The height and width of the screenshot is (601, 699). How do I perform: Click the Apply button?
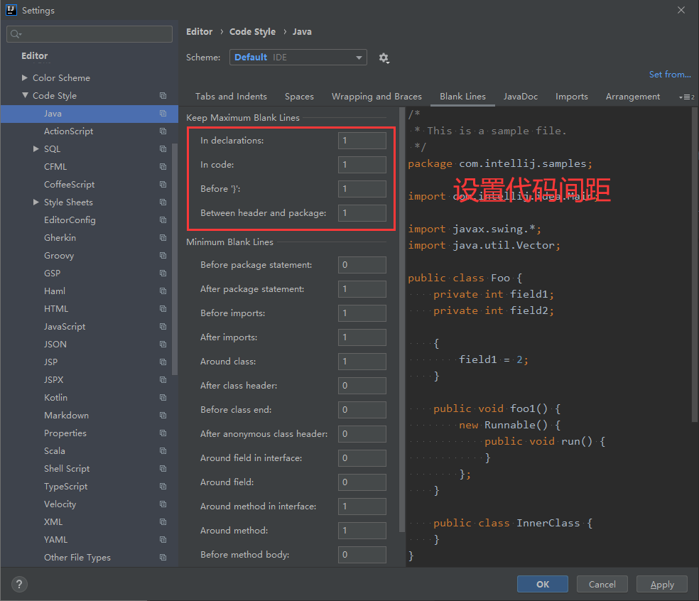(661, 584)
